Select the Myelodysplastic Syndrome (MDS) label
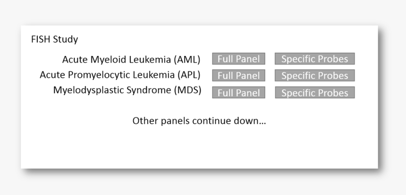 point(127,90)
